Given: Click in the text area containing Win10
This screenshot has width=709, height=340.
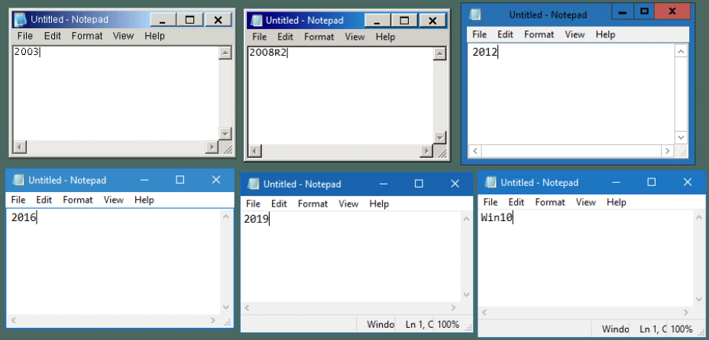Looking at the screenshot, I should tap(586, 258).
